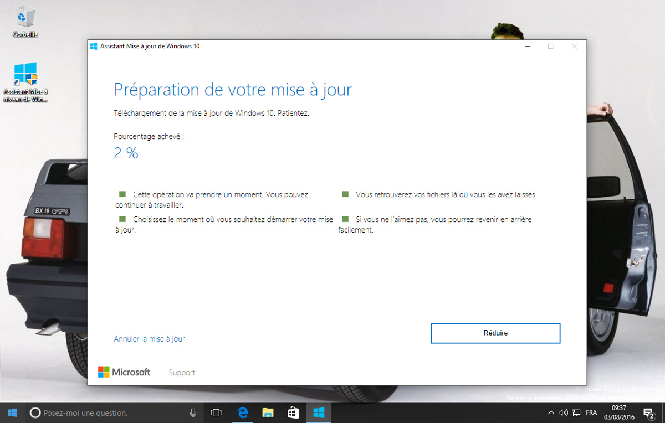Open File Explorer from the taskbar
The width and height of the screenshot is (665, 423).
tap(268, 412)
